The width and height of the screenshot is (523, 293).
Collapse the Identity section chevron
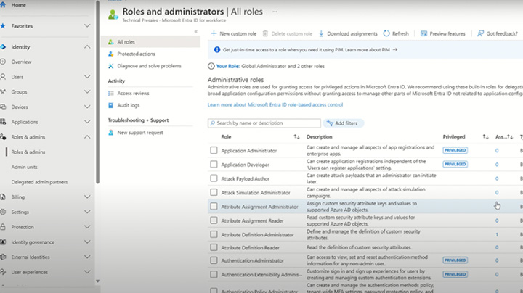[x=87, y=47]
